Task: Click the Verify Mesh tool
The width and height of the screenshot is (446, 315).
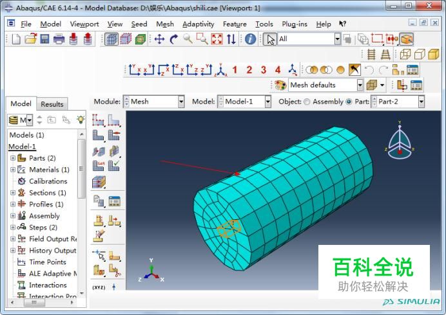Action: click(114, 166)
